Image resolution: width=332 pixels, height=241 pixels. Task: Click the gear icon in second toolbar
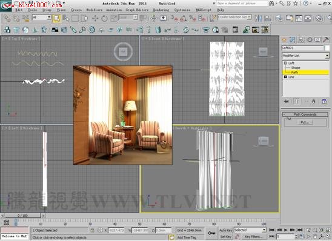pyautogui.click(x=91, y=30)
